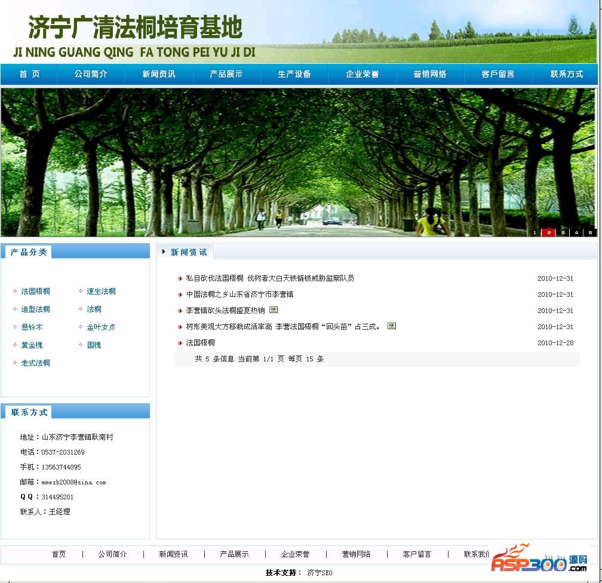The image size is (602, 583).
Task: Open product category 国槐
Action: pyautogui.click(x=94, y=345)
